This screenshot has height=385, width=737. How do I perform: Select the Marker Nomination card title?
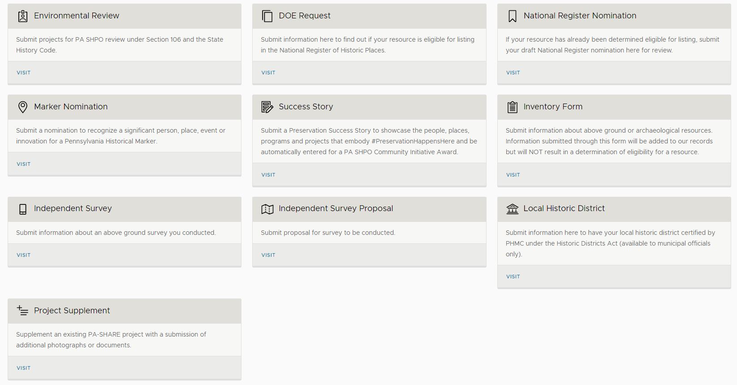click(71, 107)
